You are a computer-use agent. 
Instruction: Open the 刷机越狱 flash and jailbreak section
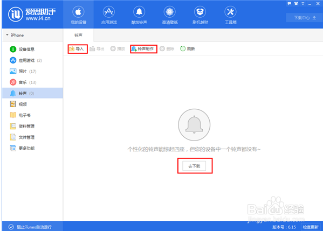(x=200, y=15)
